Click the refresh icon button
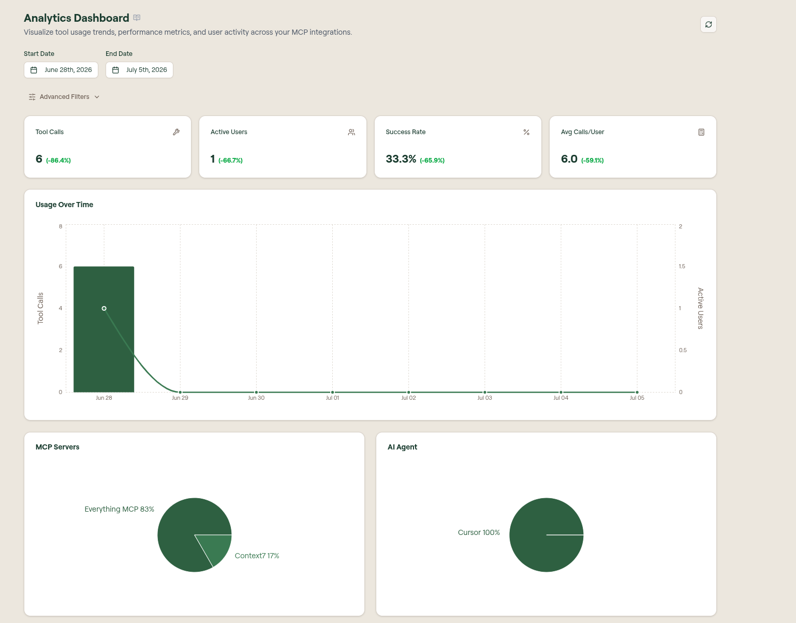Viewport: 796px width, 623px height. click(709, 24)
